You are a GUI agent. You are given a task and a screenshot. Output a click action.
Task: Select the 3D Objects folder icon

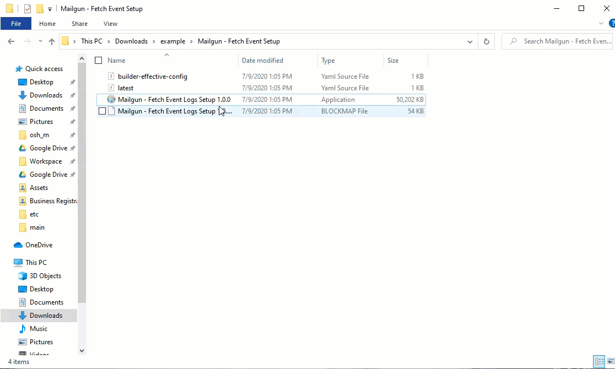coord(23,276)
